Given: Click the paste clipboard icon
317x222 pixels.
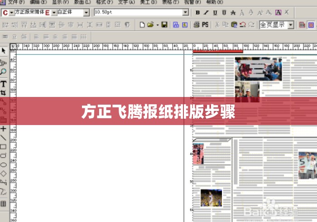Looking at the screenshot, I should (234, 25).
